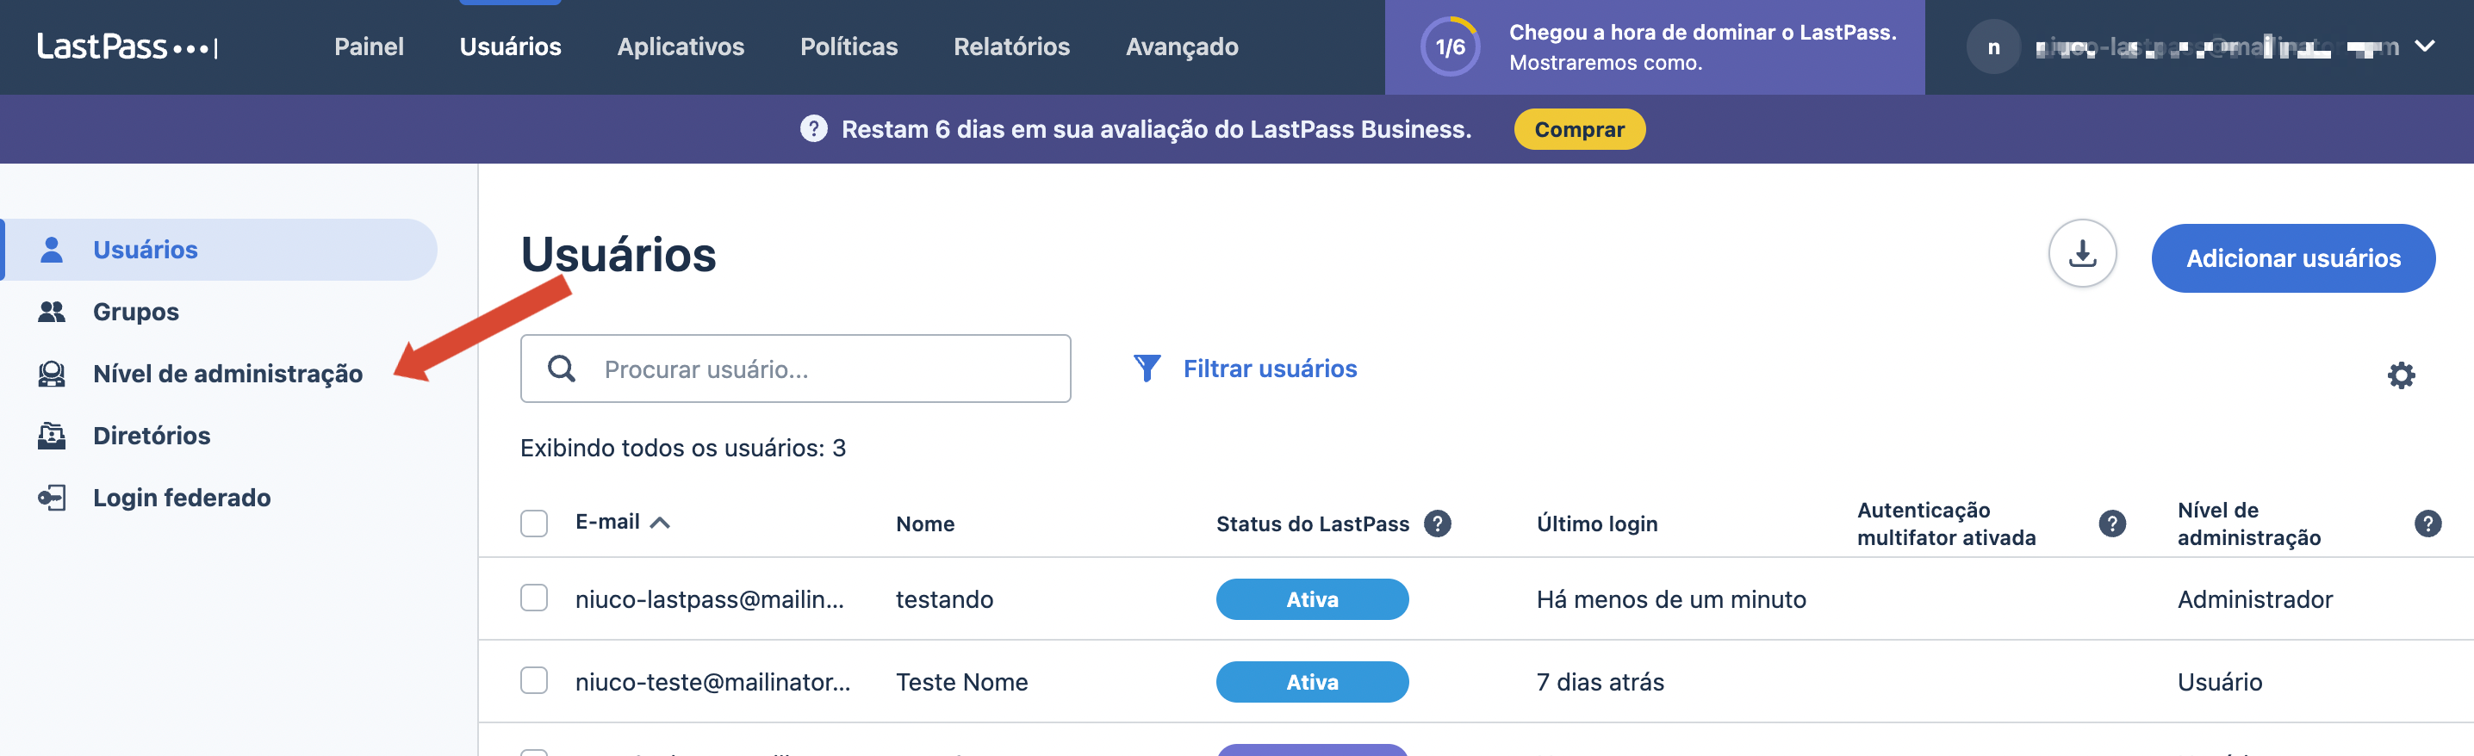Click the Diretórios icon
Viewport: 2474px width, 756px height.
point(52,436)
